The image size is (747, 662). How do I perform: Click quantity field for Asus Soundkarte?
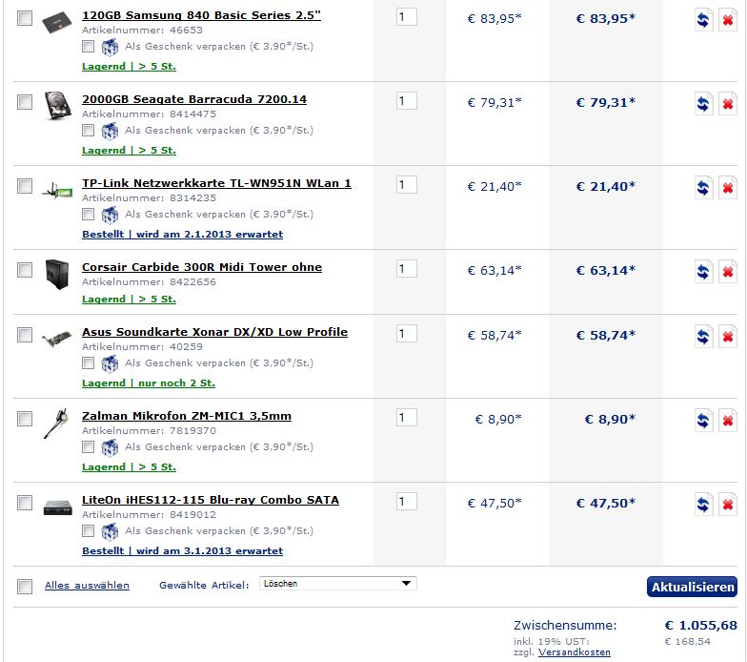pyautogui.click(x=406, y=334)
